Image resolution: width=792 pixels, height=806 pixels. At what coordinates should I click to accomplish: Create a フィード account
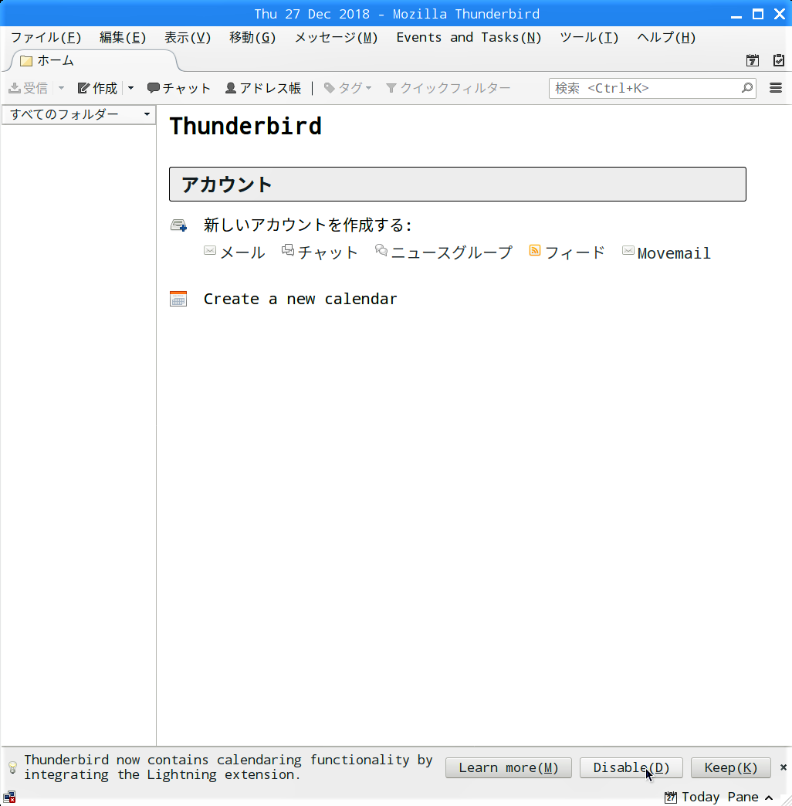[567, 252]
